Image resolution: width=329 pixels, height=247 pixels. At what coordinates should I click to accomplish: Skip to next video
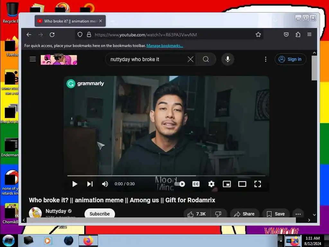(90, 184)
